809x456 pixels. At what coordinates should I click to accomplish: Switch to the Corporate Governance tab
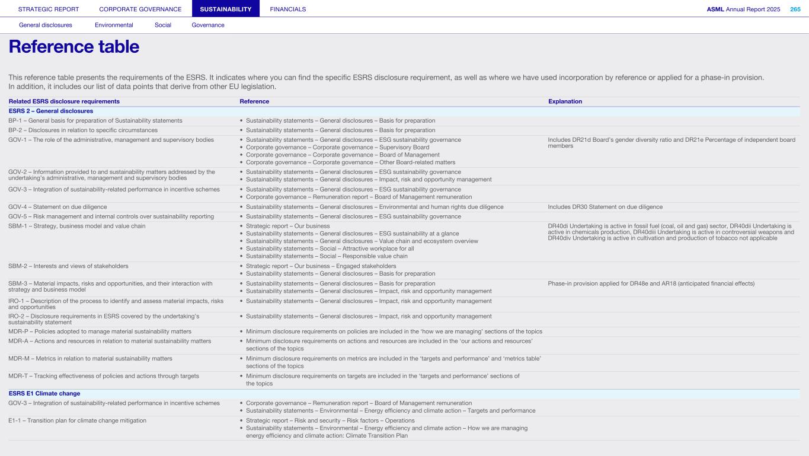(x=140, y=9)
